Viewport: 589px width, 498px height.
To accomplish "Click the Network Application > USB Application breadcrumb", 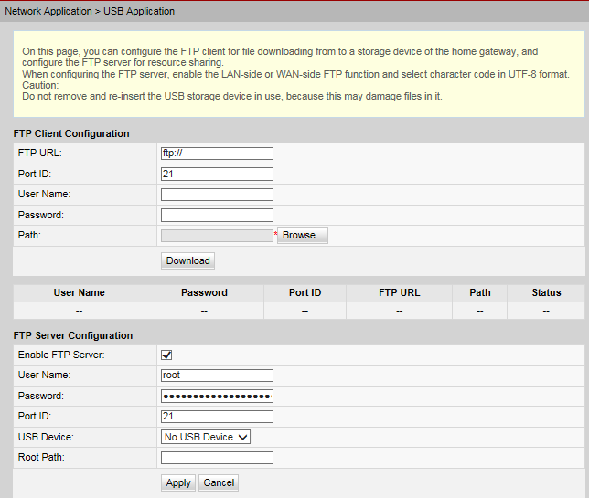I will (90, 11).
